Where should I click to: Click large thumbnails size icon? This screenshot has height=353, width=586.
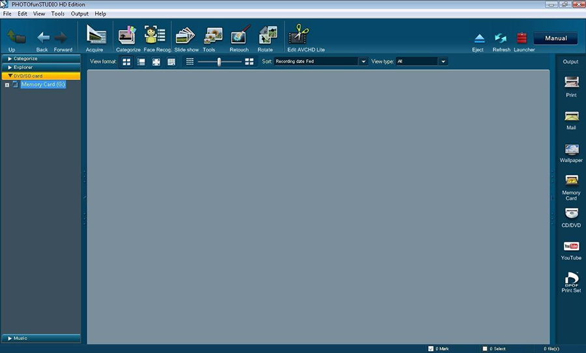pyautogui.click(x=249, y=61)
